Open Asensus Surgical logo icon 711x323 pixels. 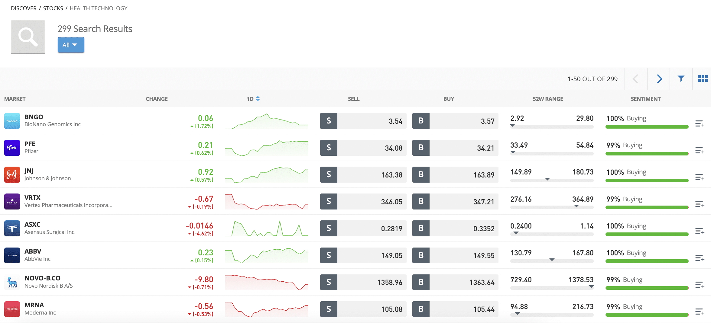tap(12, 228)
